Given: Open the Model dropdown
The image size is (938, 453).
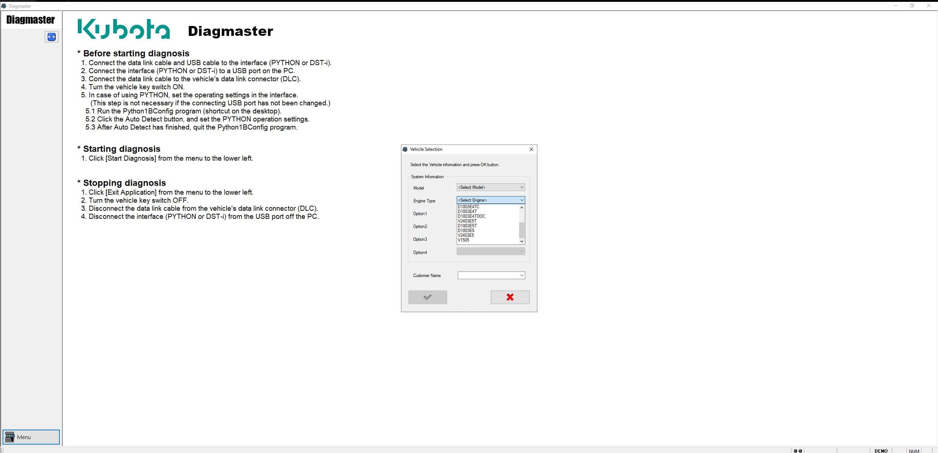Looking at the screenshot, I should pos(490,187).
